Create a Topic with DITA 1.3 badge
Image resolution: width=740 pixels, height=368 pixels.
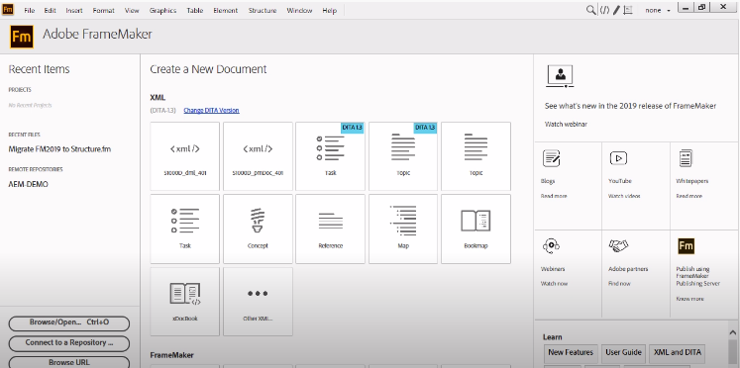[403, 156]
